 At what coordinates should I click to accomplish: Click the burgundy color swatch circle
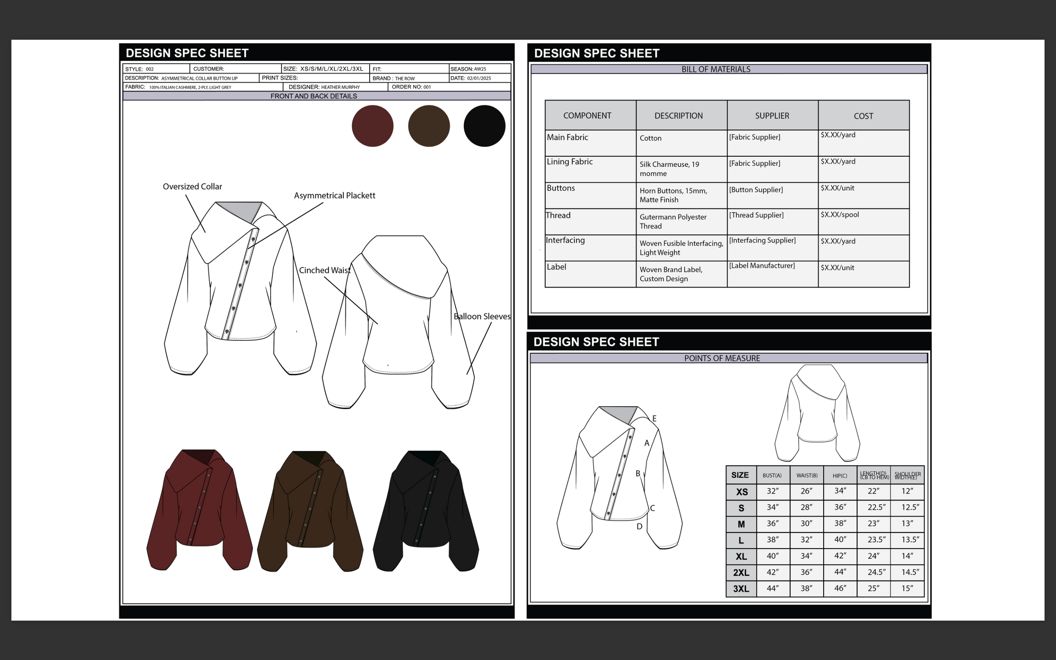pyautogui.click(x=373, y=126)
